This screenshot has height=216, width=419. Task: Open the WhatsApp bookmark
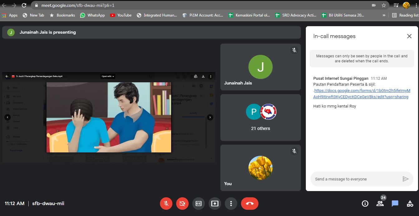click(93, 15)
